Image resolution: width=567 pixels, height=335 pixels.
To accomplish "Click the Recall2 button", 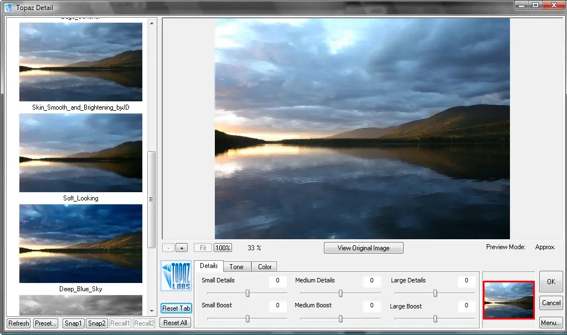I will click(144, 323).
